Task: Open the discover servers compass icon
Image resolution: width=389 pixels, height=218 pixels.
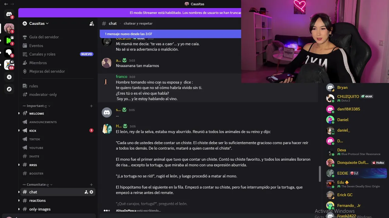Action: pyautogui.click(x=9, y=89)
